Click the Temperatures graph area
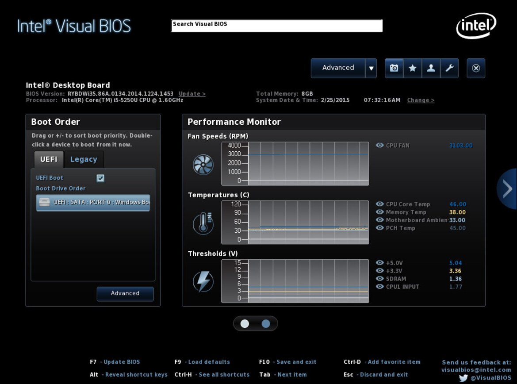 point(295,223)
